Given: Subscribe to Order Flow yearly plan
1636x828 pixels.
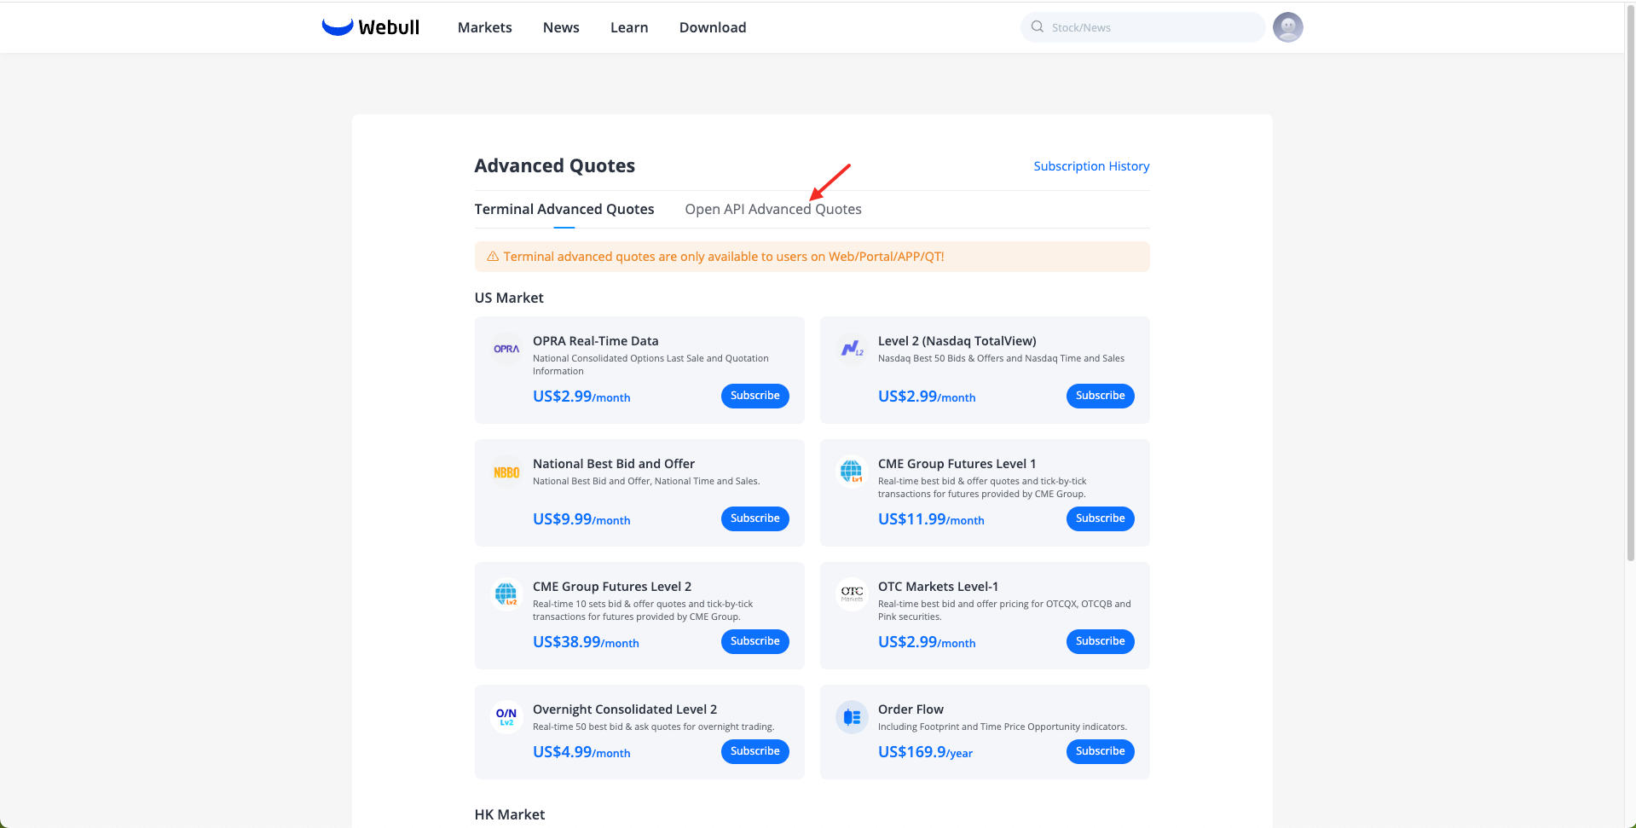Looking at the screenshot, I should (1100, 751).
